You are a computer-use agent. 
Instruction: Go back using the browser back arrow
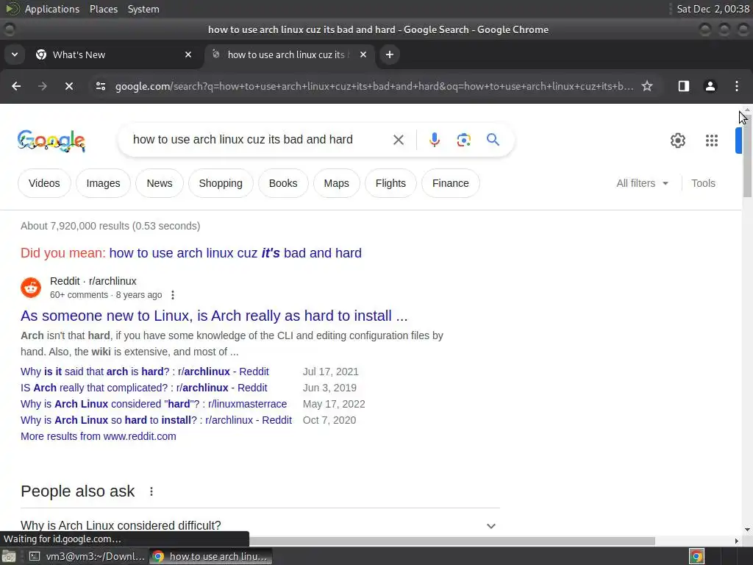pos(16,86)
